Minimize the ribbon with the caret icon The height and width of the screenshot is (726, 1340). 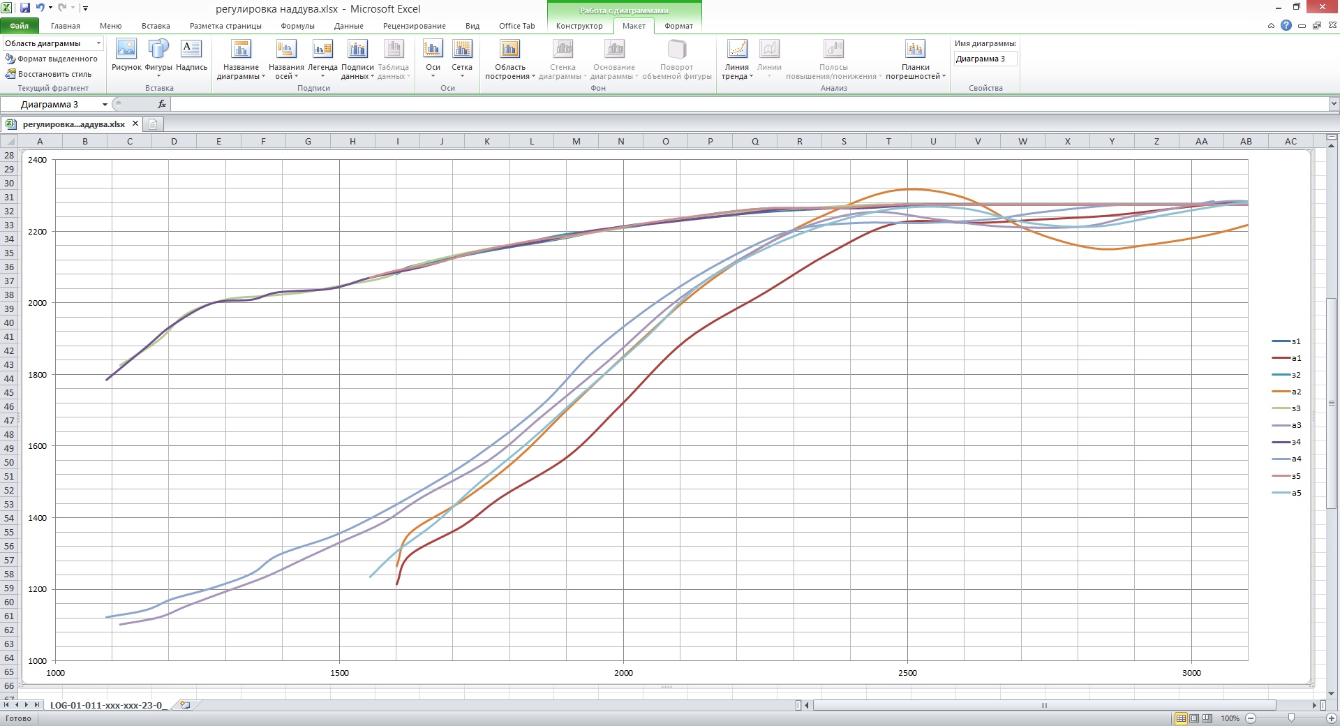(1271, 26)
